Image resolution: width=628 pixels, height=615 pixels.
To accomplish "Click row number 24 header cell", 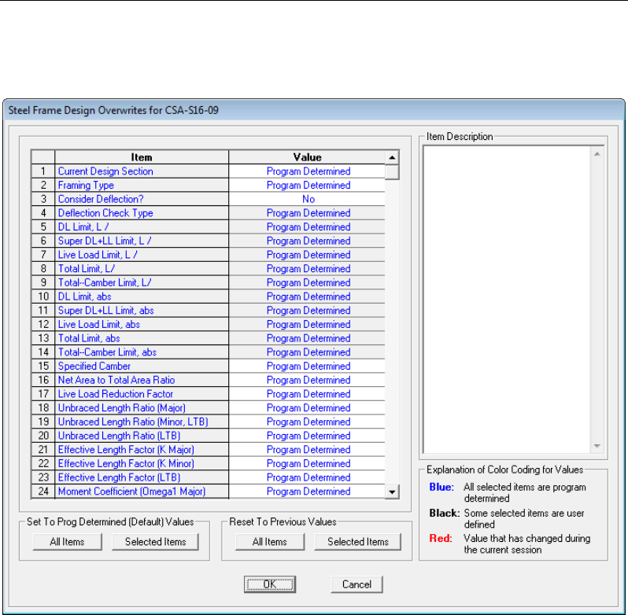I will [x=43, y=492].
